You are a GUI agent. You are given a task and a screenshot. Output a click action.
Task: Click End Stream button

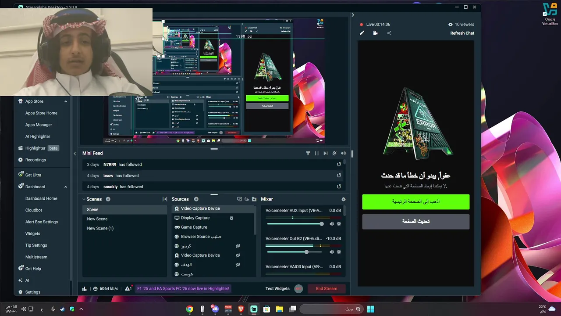[327, 288]
